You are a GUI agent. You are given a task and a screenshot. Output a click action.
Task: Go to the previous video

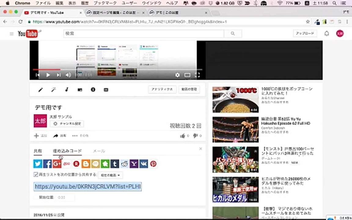pos(38,75)
